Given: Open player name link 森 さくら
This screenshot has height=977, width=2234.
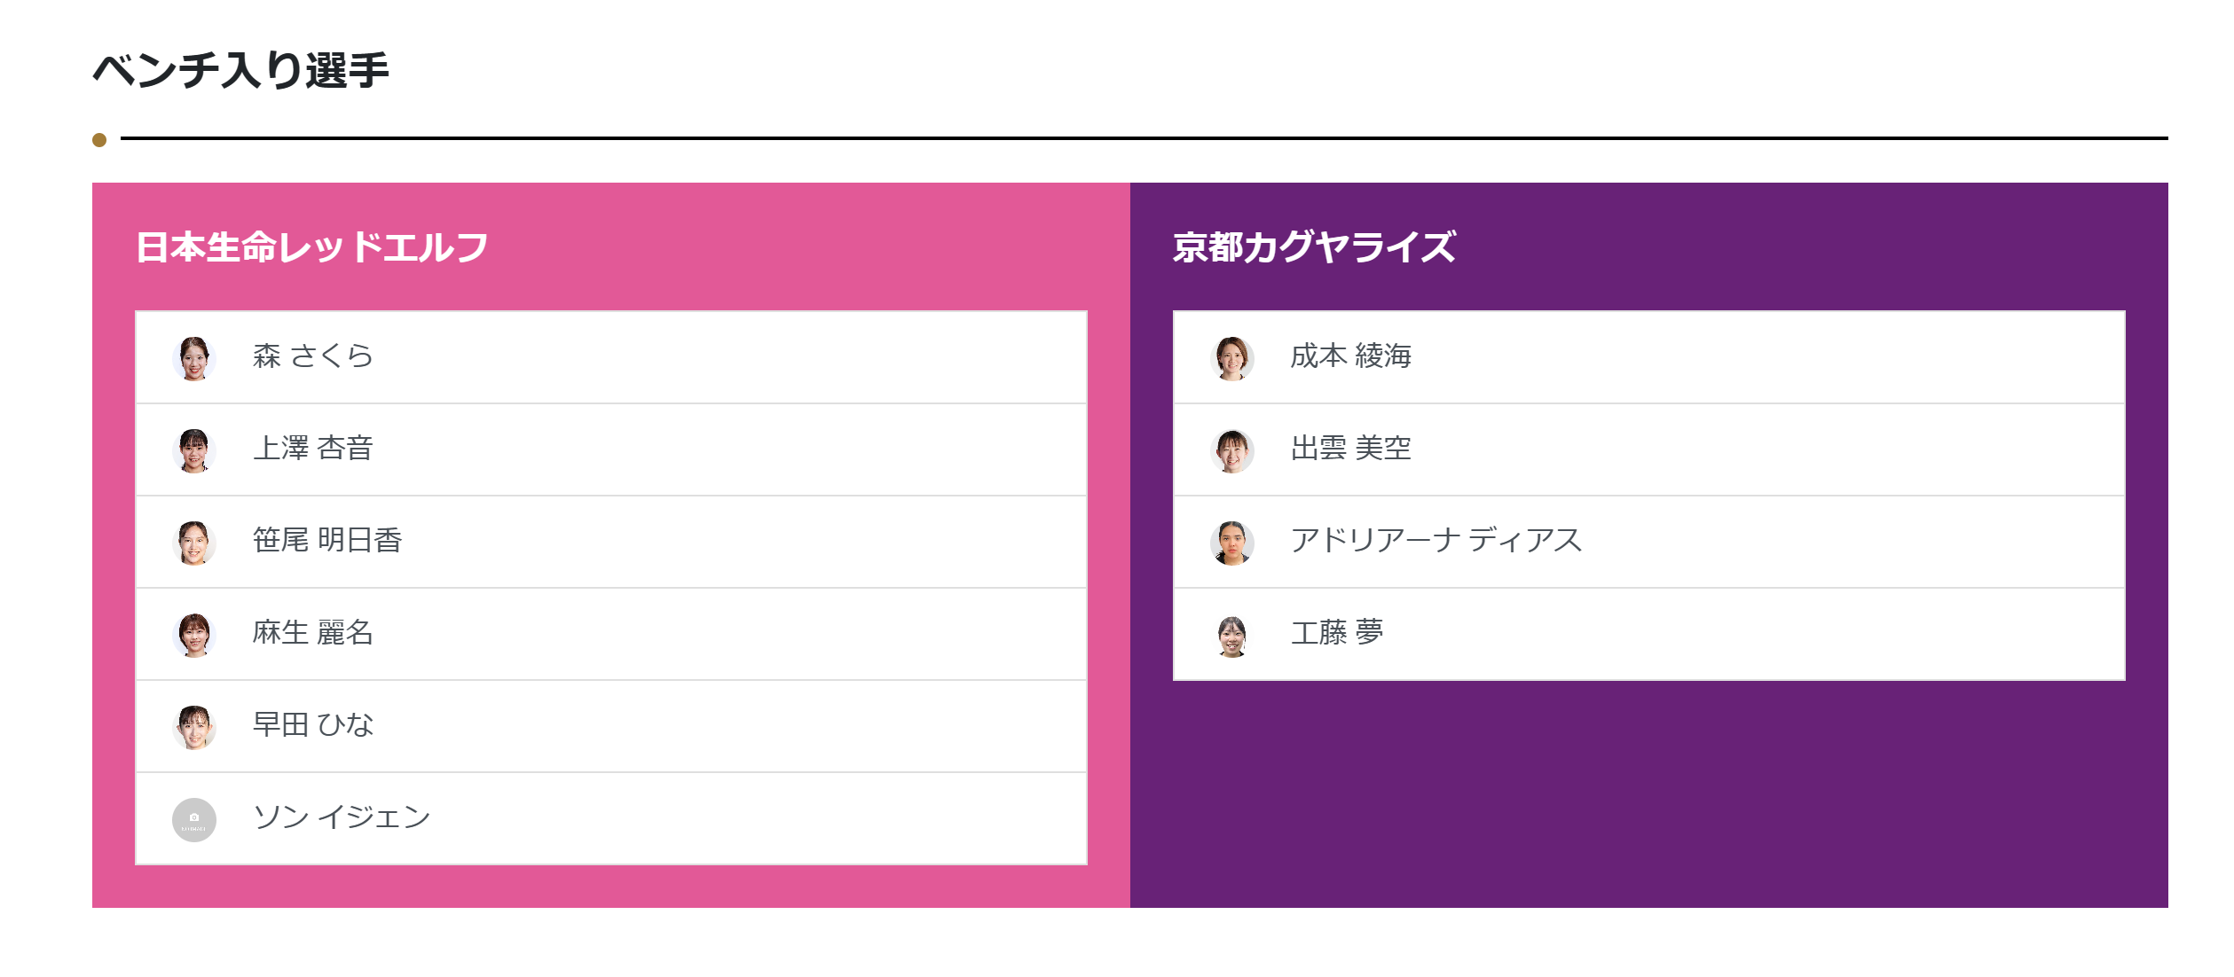Looking at the screenshot, I should point(312,356).
